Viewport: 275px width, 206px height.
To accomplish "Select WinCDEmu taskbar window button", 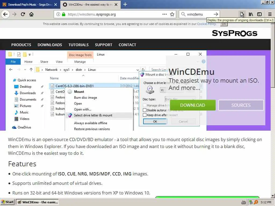I will pyautogui.click(x=37, y=202).
